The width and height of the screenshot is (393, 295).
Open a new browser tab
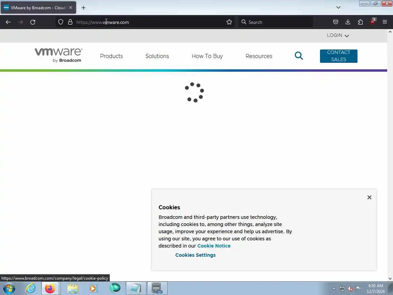[x=84, y=8]
